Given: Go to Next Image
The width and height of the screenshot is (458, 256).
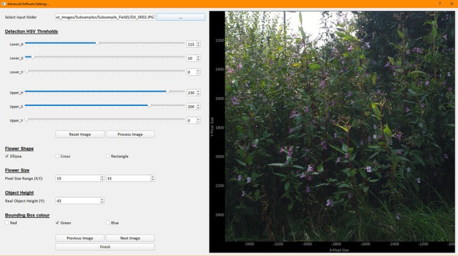Looking at the screenshot, I should coord(130,238).
